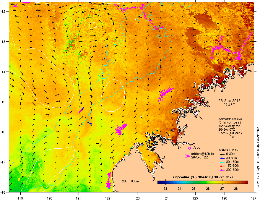The image size is (260, 201).
Task: Click the '0.5m/s (1kt 24h)' label
Action: pyautogui.click(x=230, y=133)
